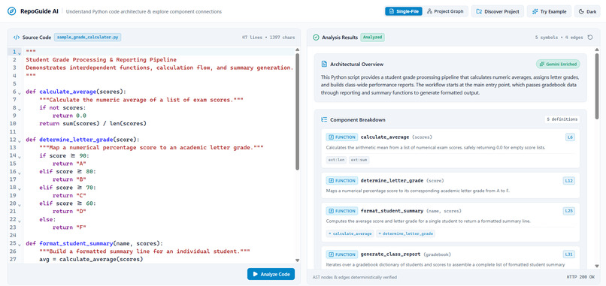Image resolution: width=606 pixels, height=286 pixels.
Task: Click the FUNCTION badge beside determine_letter_grade
Action: (341, 181)
